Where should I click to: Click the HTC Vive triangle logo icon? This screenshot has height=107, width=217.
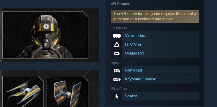(x=117, y=45)
